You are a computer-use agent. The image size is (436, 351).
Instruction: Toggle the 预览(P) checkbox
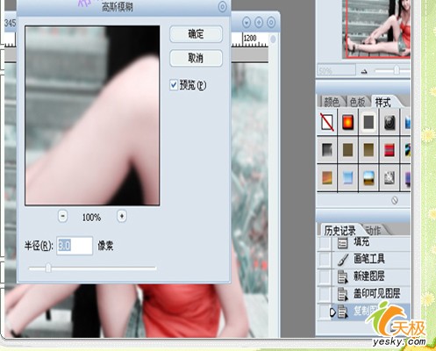[x=174, y=85]
